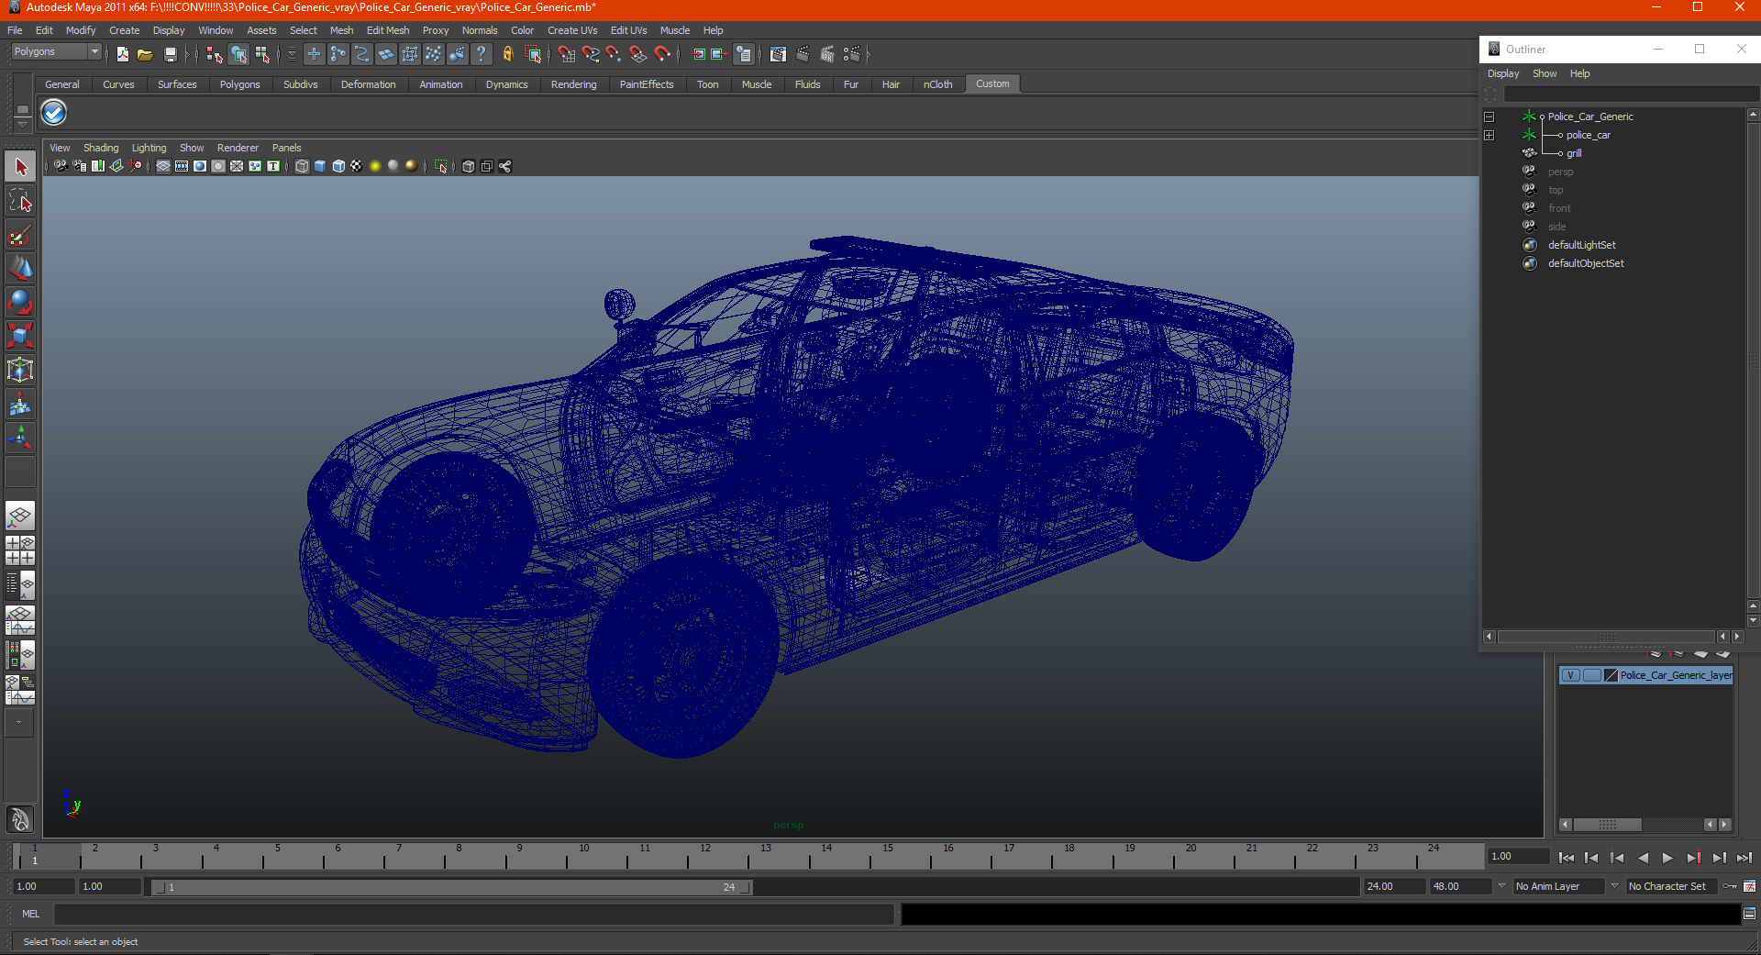Click the Open Scene folder icon
This screenshot has height=955, width=1761.
[x=145, y=55]
